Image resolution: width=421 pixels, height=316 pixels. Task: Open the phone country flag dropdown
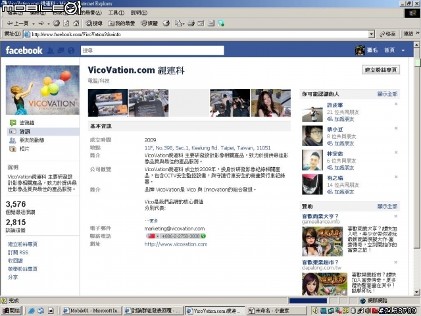click(153, 236)
